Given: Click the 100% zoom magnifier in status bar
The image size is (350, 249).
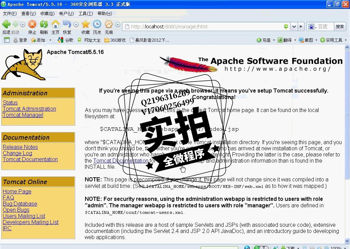Looking at the screenshot, I should 326,247.
